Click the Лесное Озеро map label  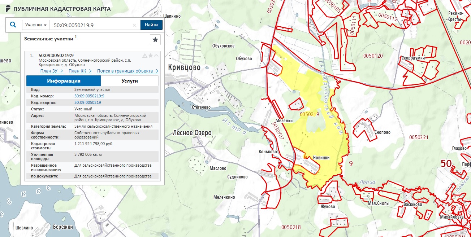pos(192,133)
